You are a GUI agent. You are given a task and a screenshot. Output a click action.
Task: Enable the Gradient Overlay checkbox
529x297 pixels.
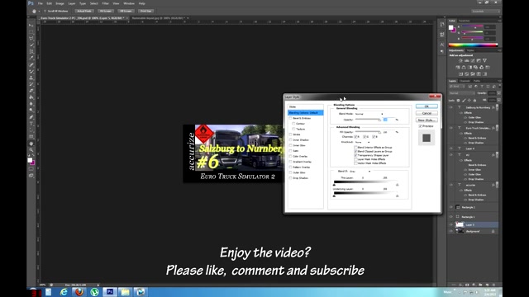[290, 162]
